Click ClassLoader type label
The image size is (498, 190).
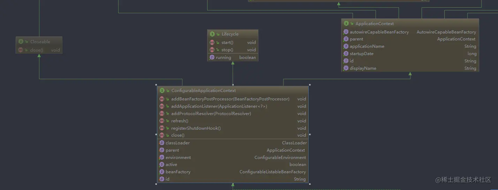(294, 143)
